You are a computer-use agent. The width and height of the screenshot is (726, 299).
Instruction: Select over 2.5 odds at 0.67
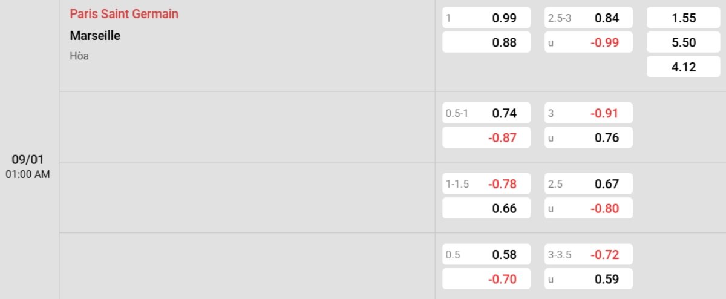tap(589, 184)
